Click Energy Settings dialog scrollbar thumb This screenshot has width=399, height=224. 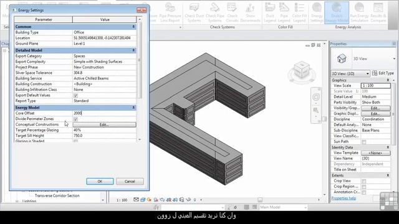click(x=139, y=60)
